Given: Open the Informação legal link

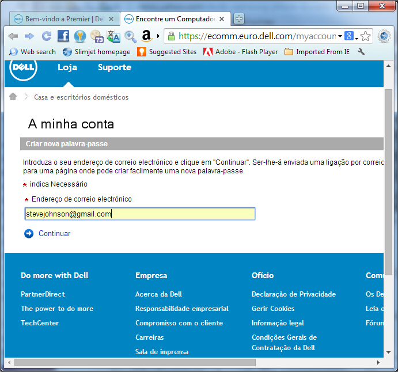Looking at the screenshot, I should coord(278,323).
